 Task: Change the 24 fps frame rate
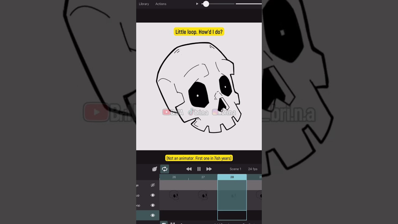tap(253, 169)
